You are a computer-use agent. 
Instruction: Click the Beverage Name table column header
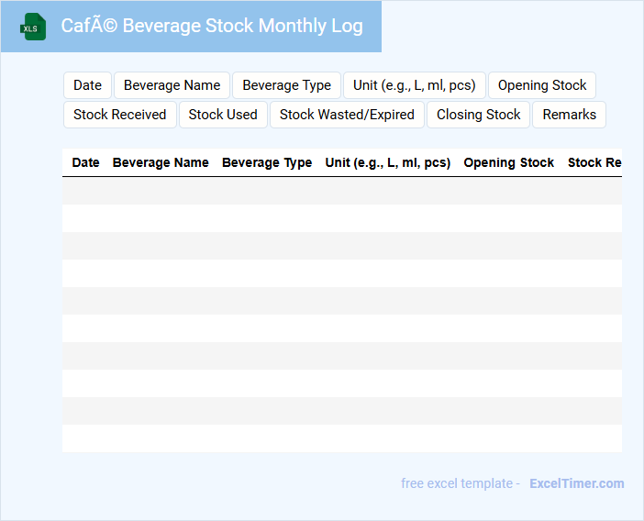(161, 162)
